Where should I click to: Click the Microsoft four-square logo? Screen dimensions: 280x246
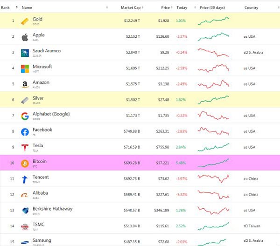click(25, 69)
